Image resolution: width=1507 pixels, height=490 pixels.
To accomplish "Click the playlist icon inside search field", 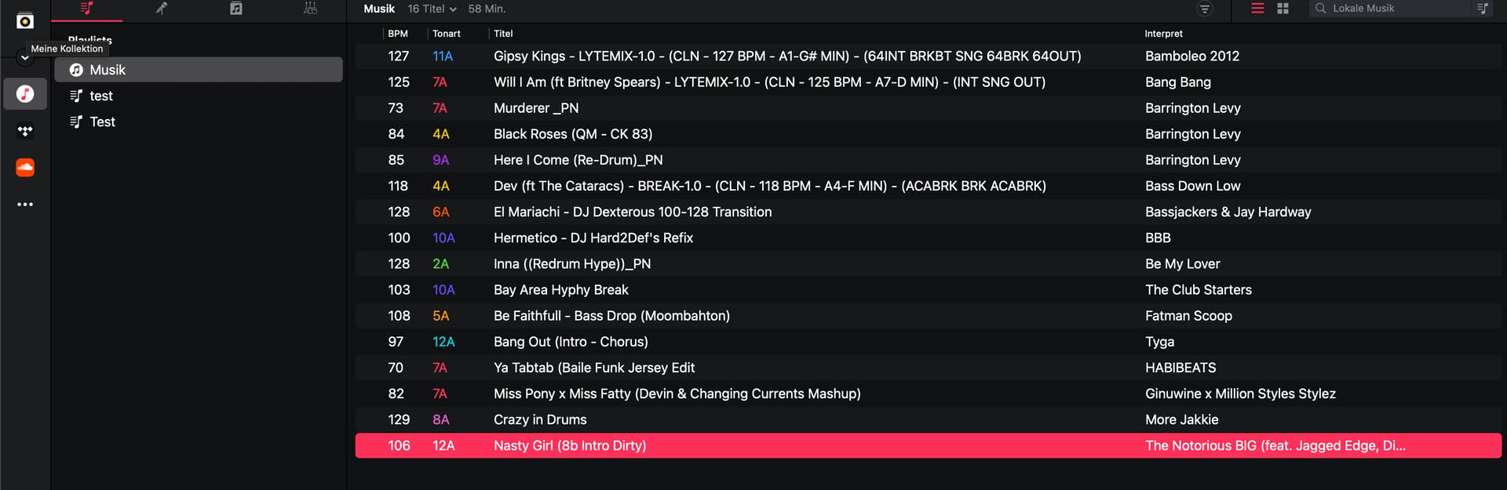I will (x=1482, y=9).
